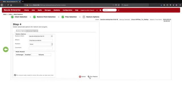Click the Restore Point Selection step label
The image size is (182, 102).
[46, 17]
